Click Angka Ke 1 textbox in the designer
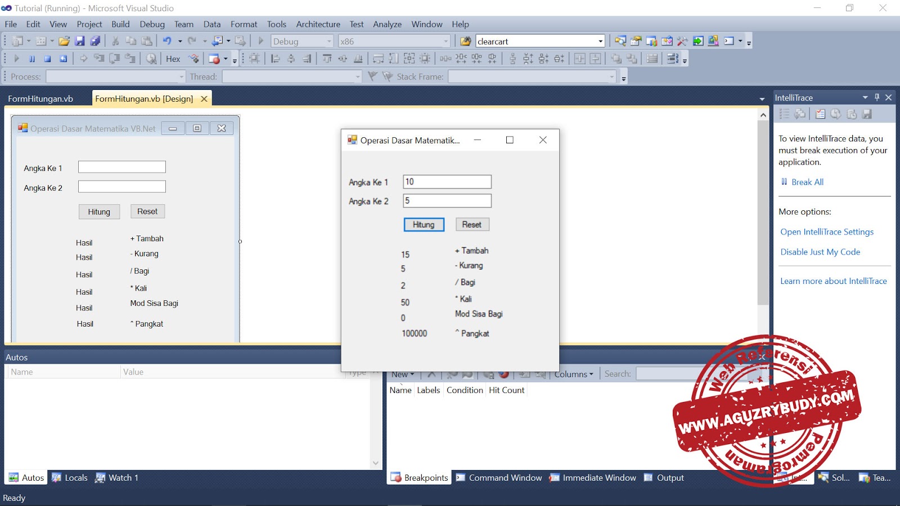The height and width of the screenshot is (506, 900). (122, 167)
